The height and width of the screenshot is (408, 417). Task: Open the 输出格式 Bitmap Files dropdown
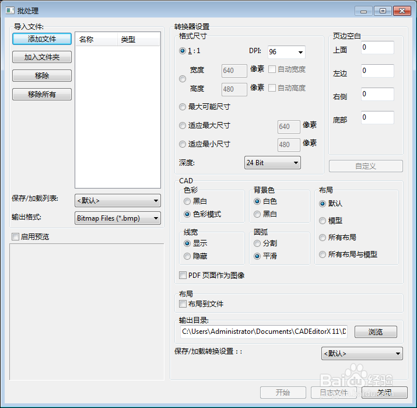(x=118, y=218)
